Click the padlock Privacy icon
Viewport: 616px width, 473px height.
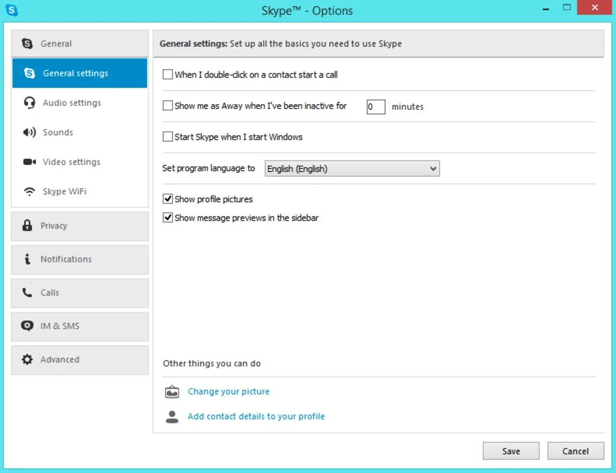point(27,226)
